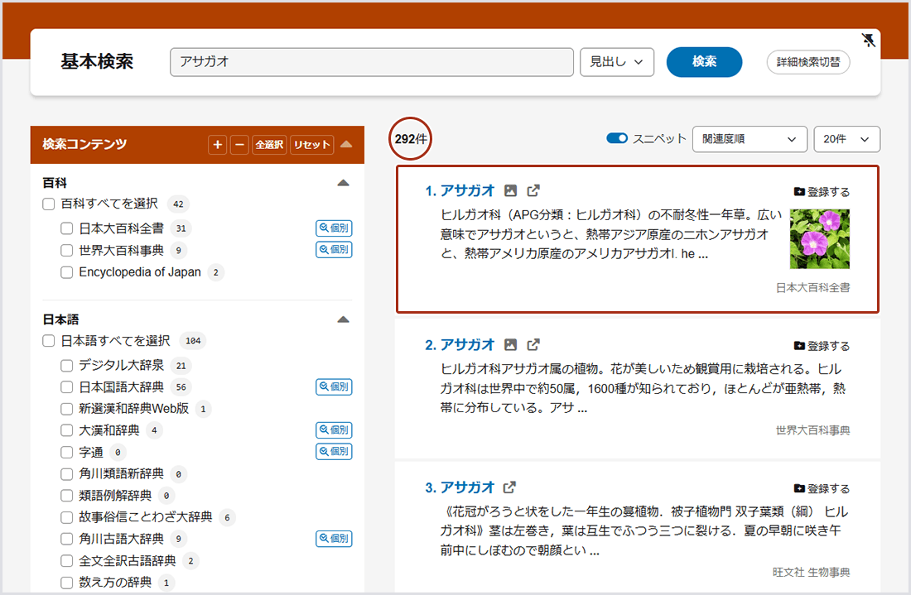Click 個別 search button for 日本大百科全書

(334, 228)
